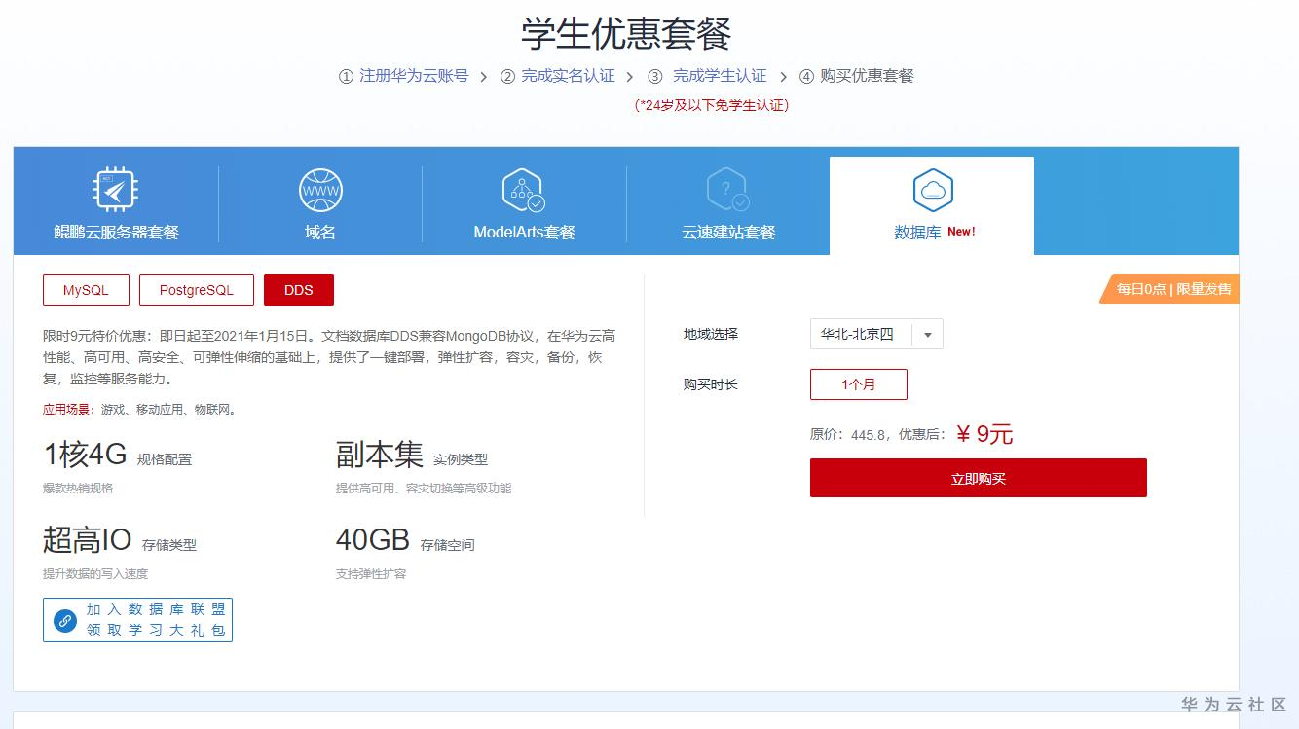The image size is (1299, 729).
Task: Click the 提供高可用、容灾切换等高级功能 caption
Action: point(424,488)
